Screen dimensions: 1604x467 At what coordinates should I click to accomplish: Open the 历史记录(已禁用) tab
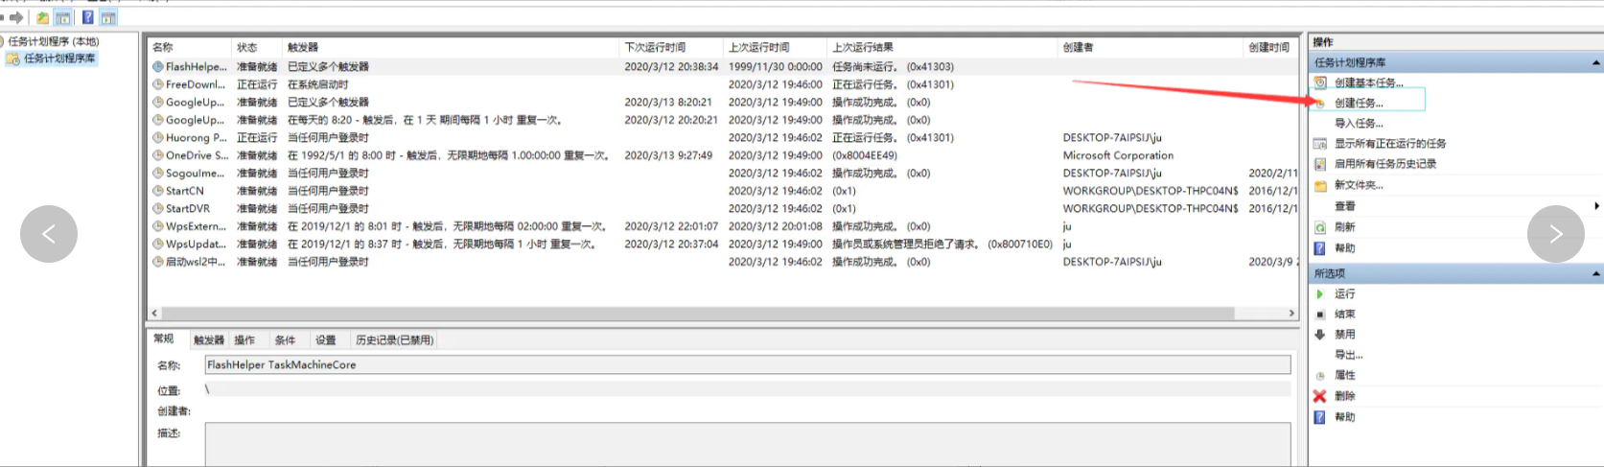point(395,340)
